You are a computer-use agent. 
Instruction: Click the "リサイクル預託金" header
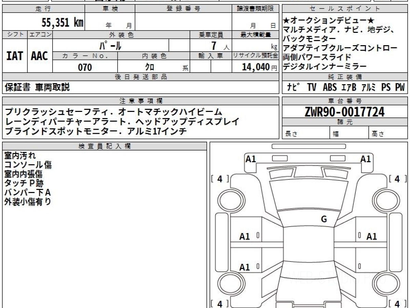click(x=255, y=56)
